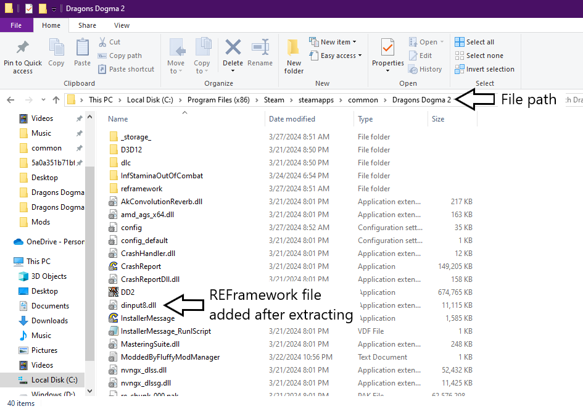Select the nvngx_dlss.dll file
Viewport: 583px width, 409px height.
(x=144, y=370)
